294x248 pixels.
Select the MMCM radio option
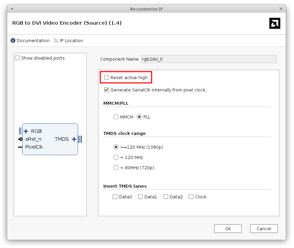tap(116, 117)
